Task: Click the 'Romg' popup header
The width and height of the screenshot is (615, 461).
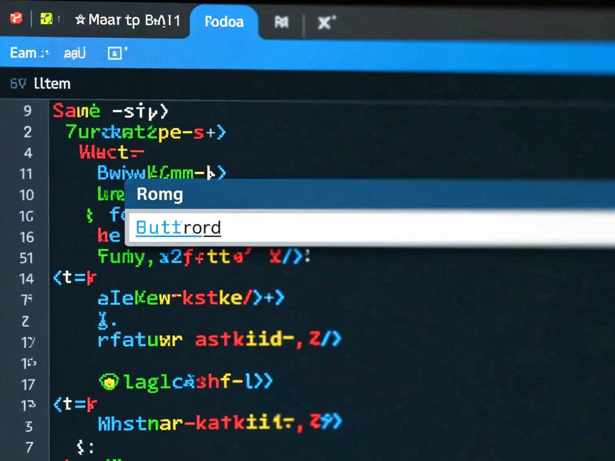Action: (160, 194)
